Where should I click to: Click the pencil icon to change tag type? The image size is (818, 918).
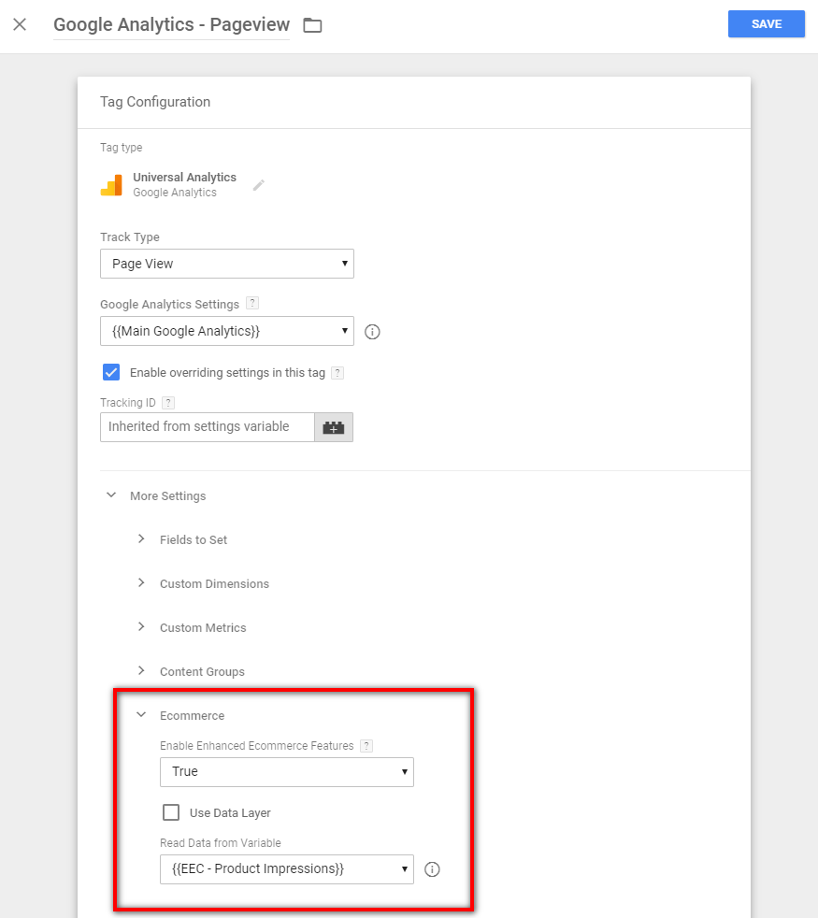coord(258,185)
